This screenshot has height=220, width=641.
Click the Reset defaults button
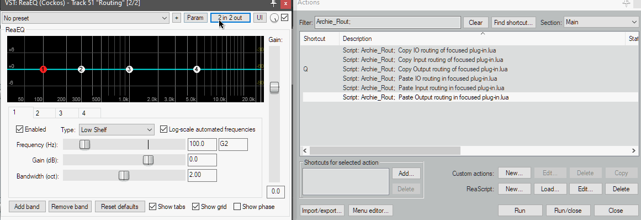pyautogui.click(x=119, y=207)
